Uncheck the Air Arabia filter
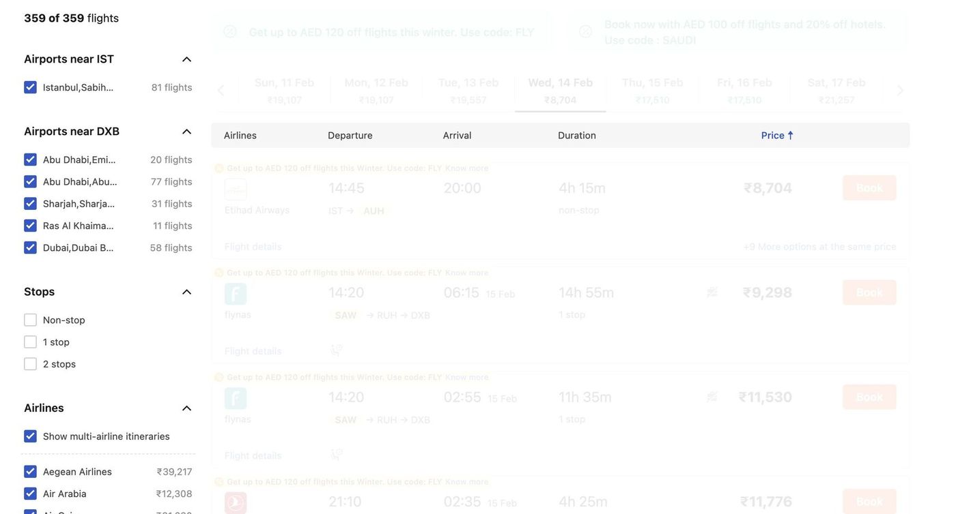956x514 pixels. tap(30, 494)
